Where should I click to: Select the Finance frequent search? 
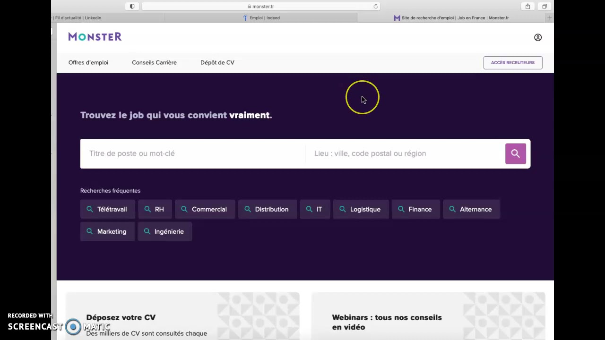tap(415, 209)
